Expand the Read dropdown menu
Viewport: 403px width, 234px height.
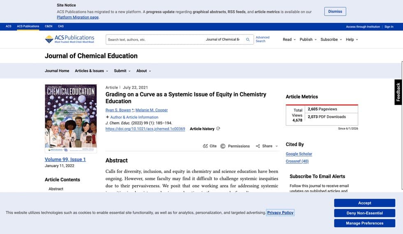pos(289,39)
